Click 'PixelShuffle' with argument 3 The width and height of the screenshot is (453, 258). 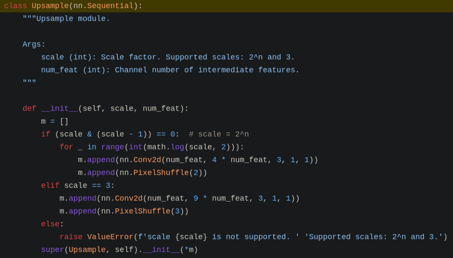(x=142, y=211)
